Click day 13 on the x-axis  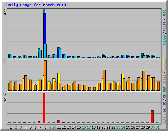[69, 127]
